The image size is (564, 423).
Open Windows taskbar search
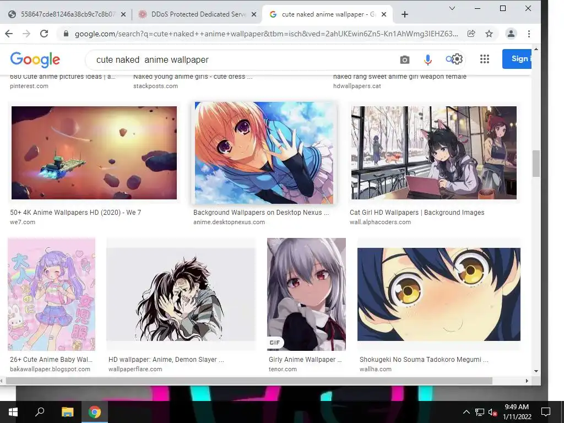[40, 412]
